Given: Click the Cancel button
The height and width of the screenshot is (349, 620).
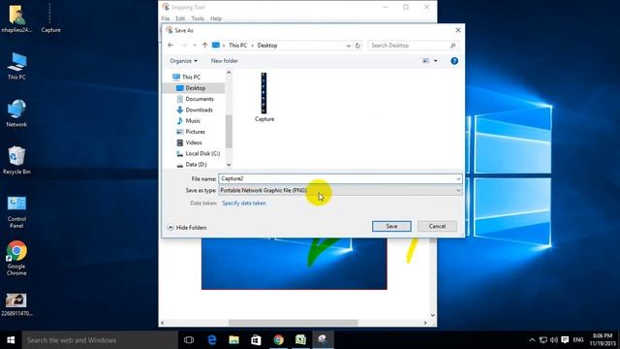Looking at the screenshot, I should click(437, 226).
